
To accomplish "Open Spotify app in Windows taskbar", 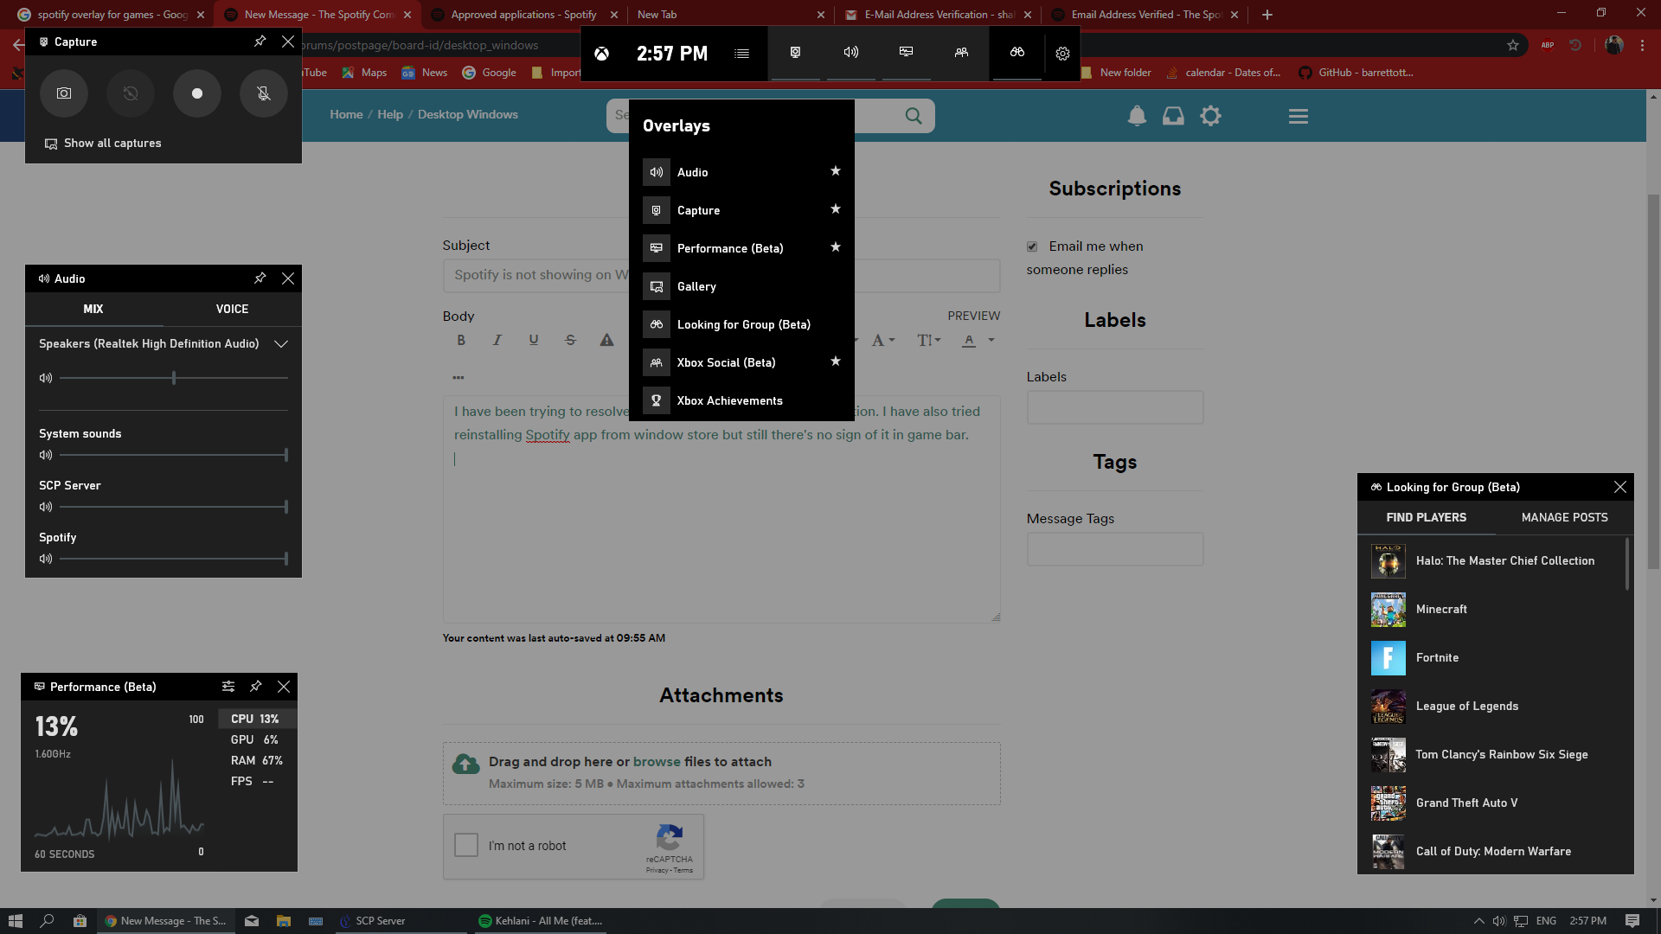I will click(540, 921).
